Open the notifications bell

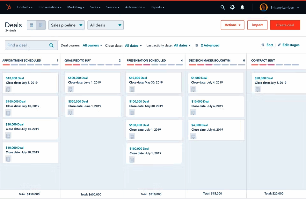point(242,7)
